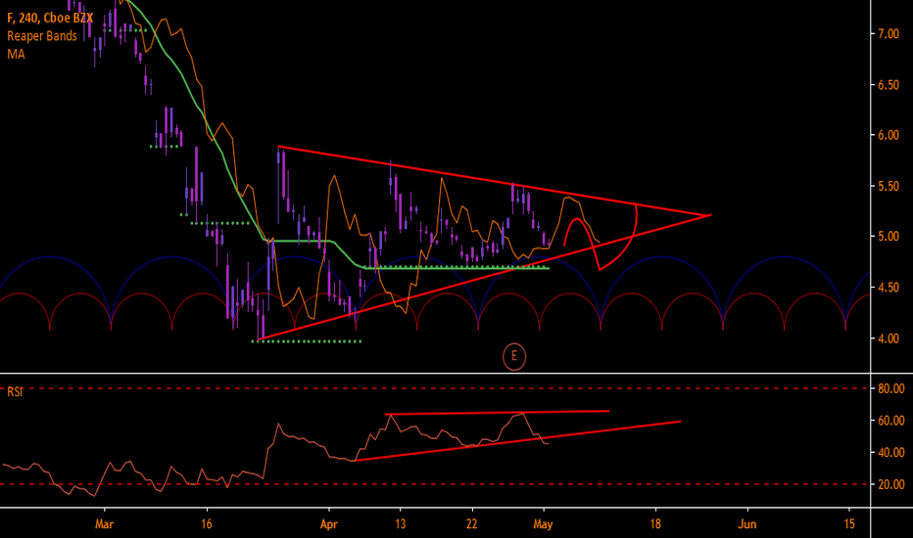Click the 20.00 RSI axis label
This screenshot has width=913, height=538.
(891, 484)
